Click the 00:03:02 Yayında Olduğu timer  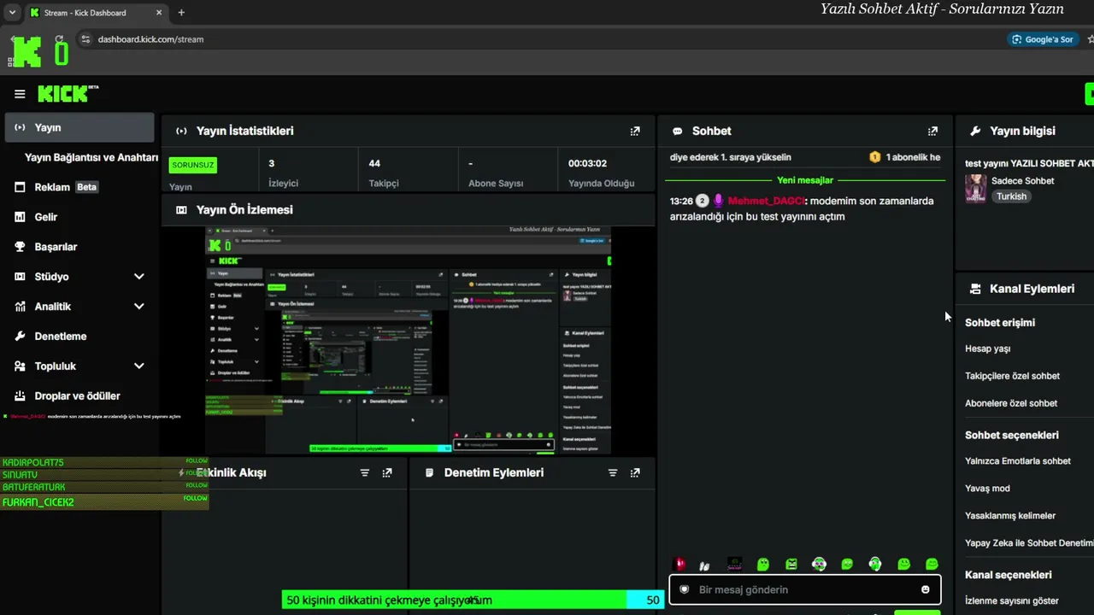(601, 173)
